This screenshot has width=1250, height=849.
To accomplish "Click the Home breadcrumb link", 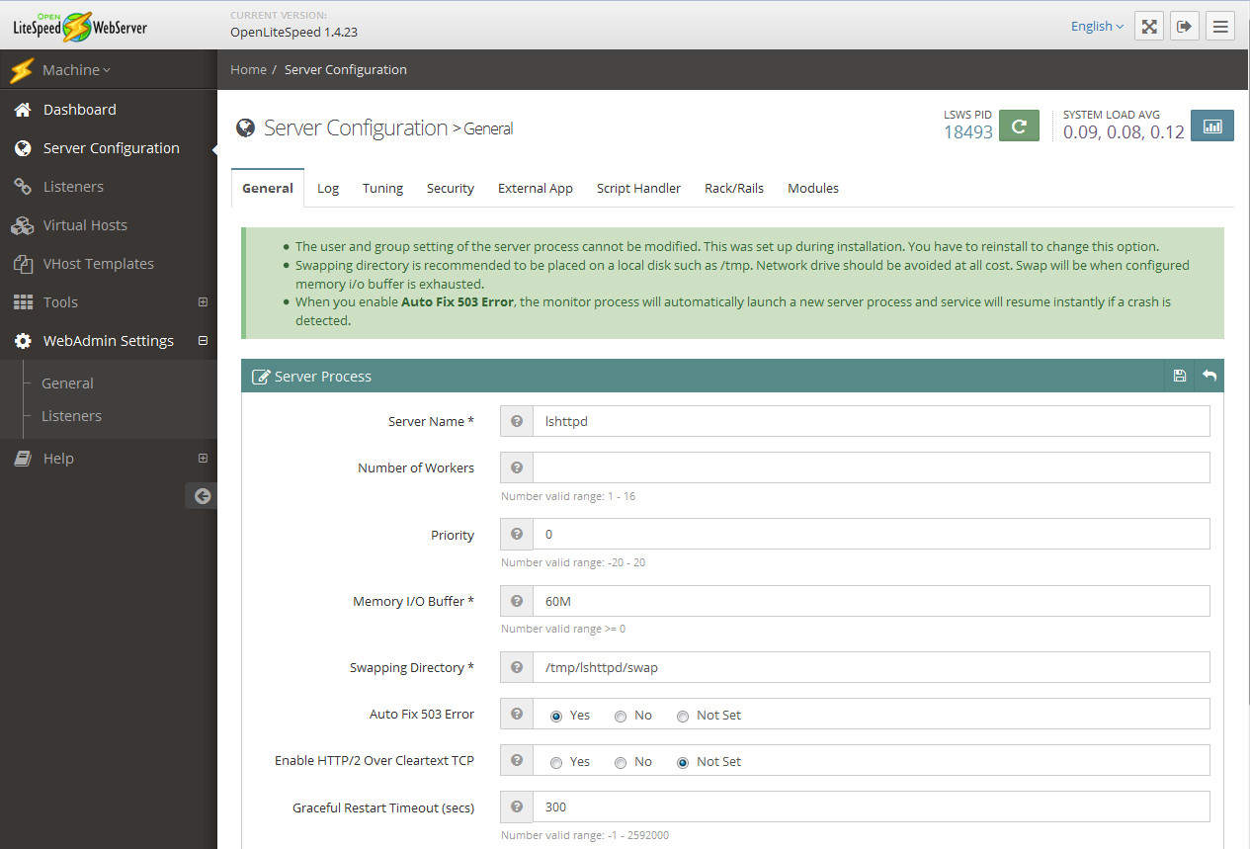I will tap(248, 69).
